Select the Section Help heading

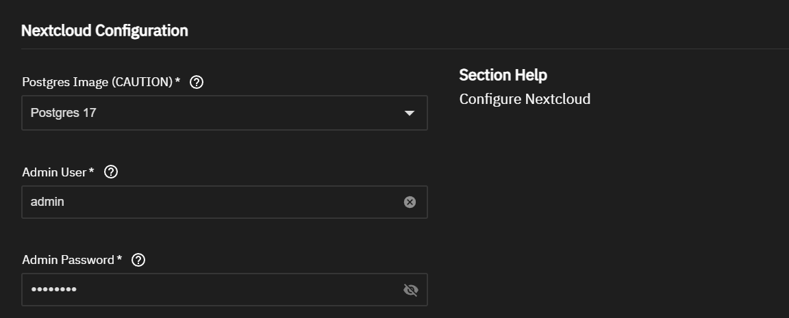click(503, 75)
